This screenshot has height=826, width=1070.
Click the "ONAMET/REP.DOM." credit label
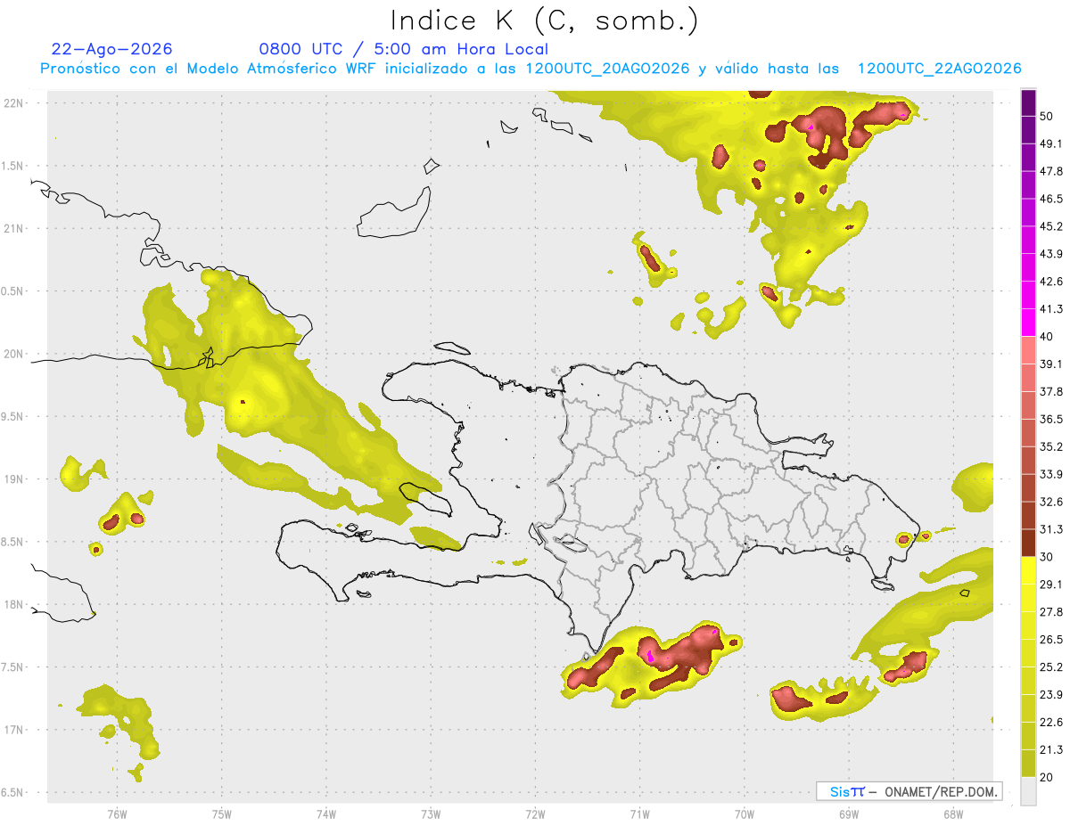click(x=942, y=791)
